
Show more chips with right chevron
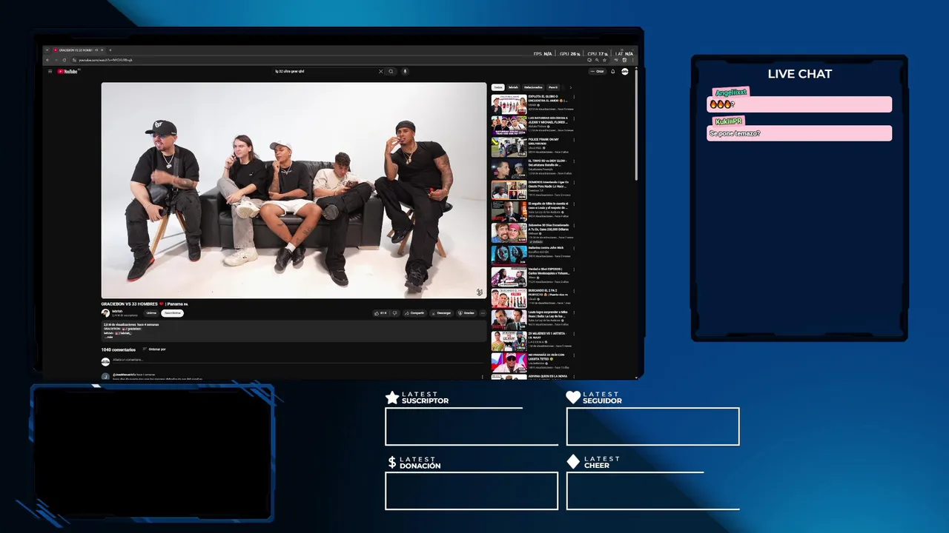click(571, 87)
